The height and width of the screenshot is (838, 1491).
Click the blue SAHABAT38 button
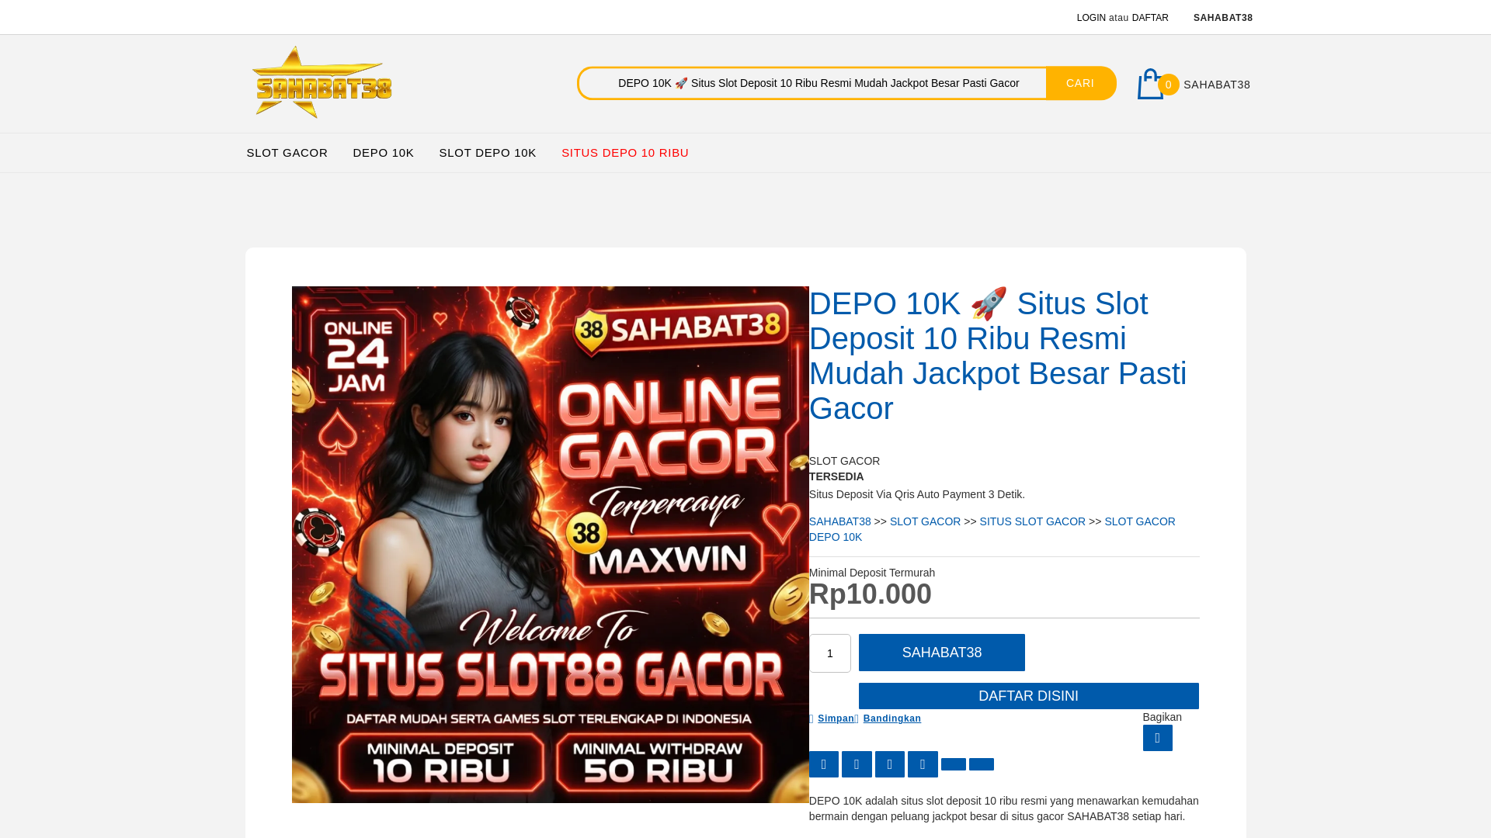(x=942, y=653)
